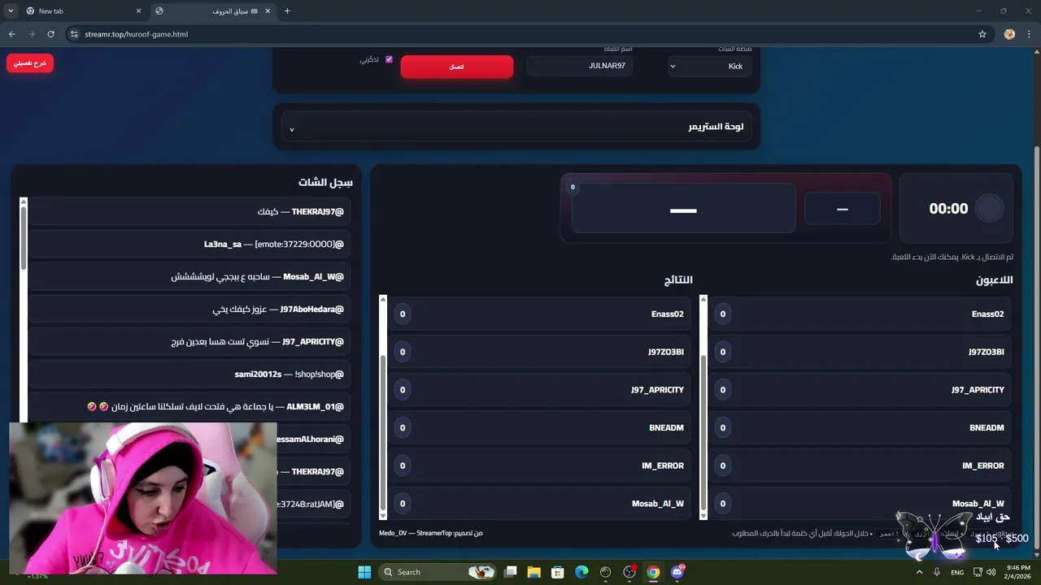Select Mosab_Al_W row in النتائج results list
The width and height of the screenshot is (1041, 585).
pyautogui.click(x=540, y=504)
